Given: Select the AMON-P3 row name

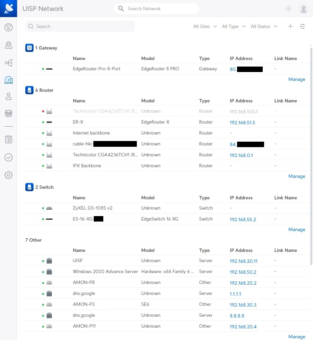Looking at the screenshot, I should pyautogui.click(x=84, y=304).
